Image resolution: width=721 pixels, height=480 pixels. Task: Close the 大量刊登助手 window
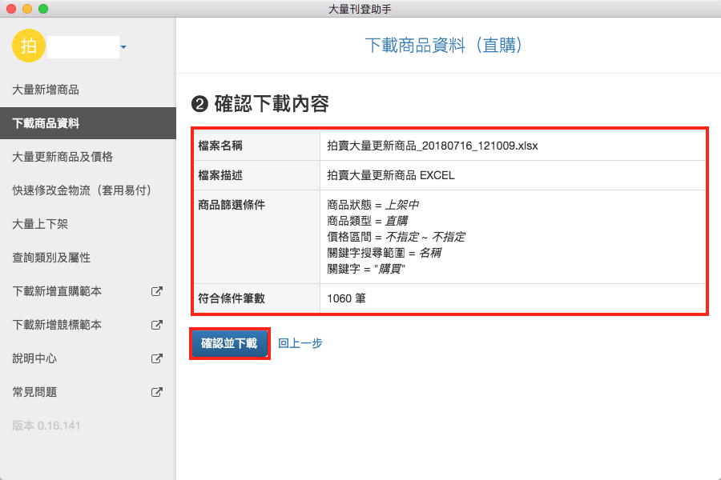[11, 9]
